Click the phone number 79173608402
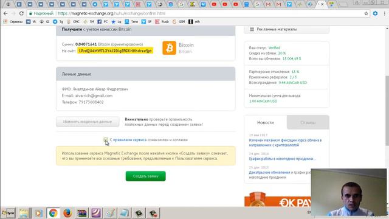 coord(91,102)
